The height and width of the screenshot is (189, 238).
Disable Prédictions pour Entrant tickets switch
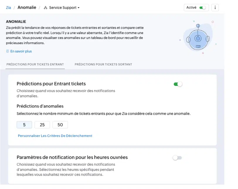tap(178, 84)
